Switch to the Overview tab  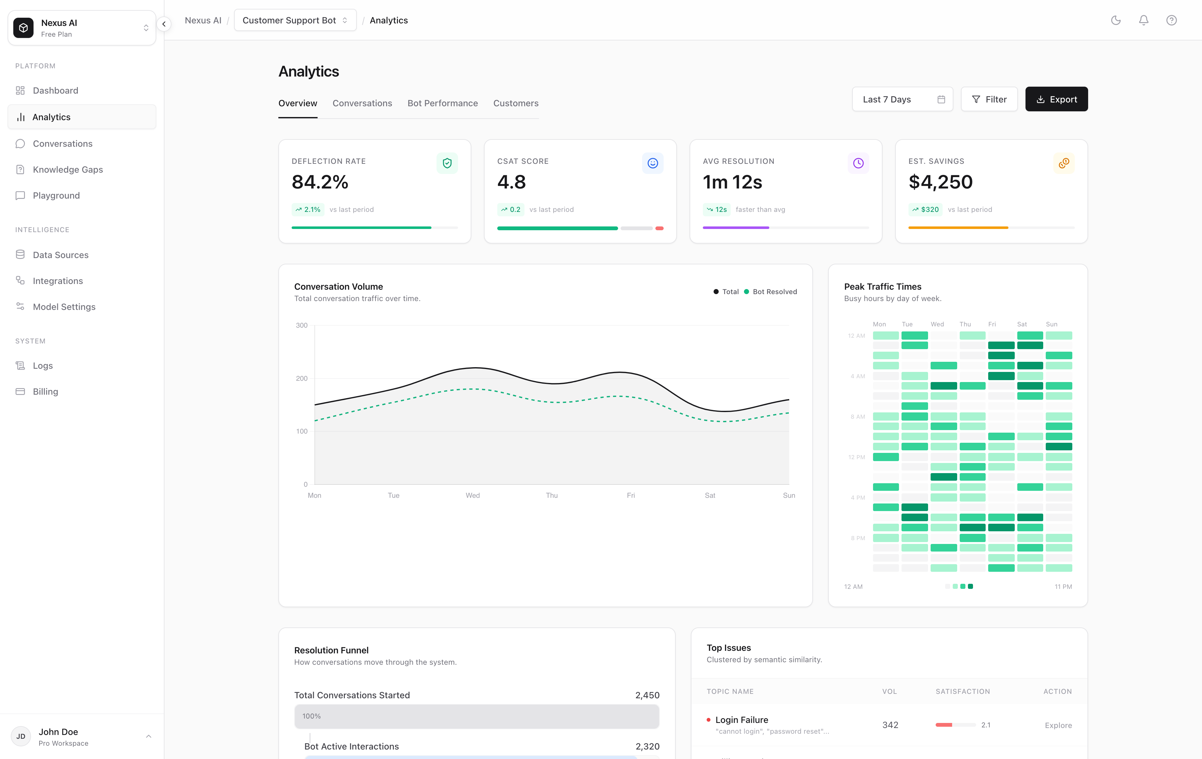(x=298, y=103)
